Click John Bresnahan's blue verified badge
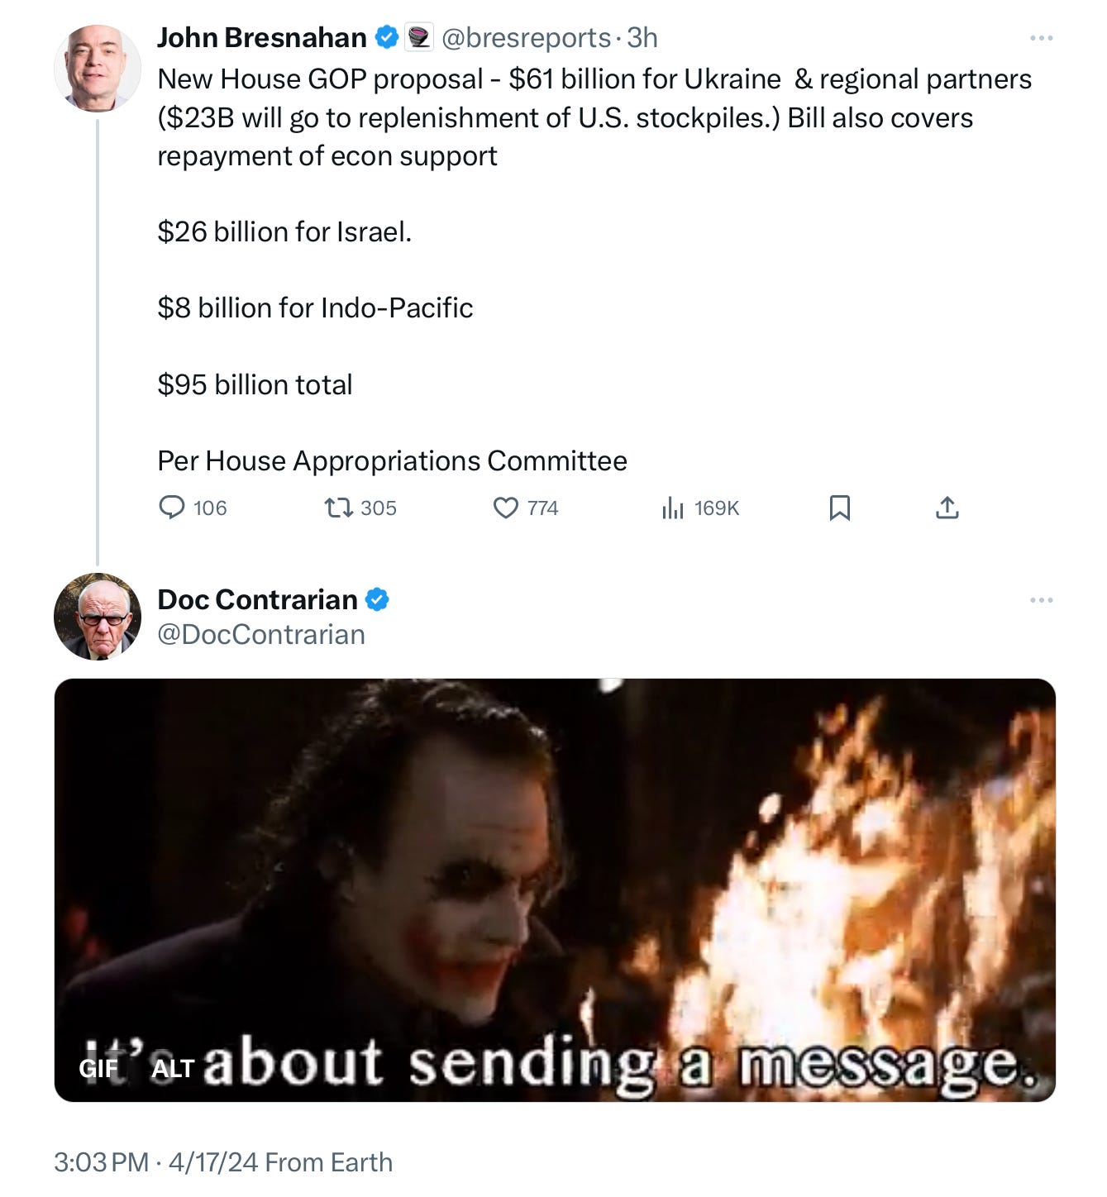1107x1197 pixels. 387,37
